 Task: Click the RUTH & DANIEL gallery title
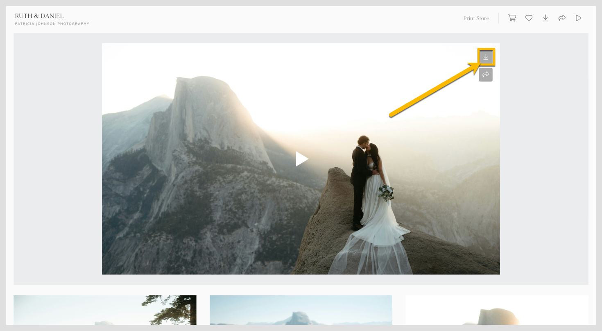click(x=39, y=16)
